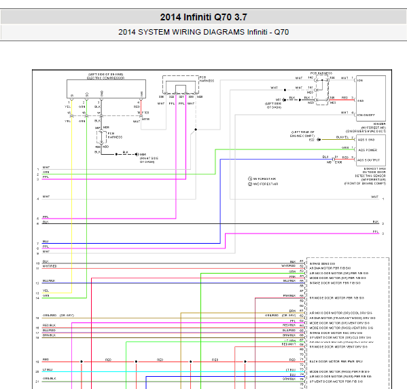The width and height of the screenshot is (407, 389).
Task: Click "RR MODE DOOR MOTOR VENT DRV SIG" label
Action: pos(338,347)
